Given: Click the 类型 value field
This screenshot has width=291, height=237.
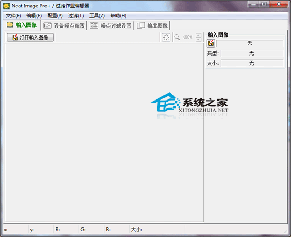Looking at the screenshot, I should coord(252,53).
